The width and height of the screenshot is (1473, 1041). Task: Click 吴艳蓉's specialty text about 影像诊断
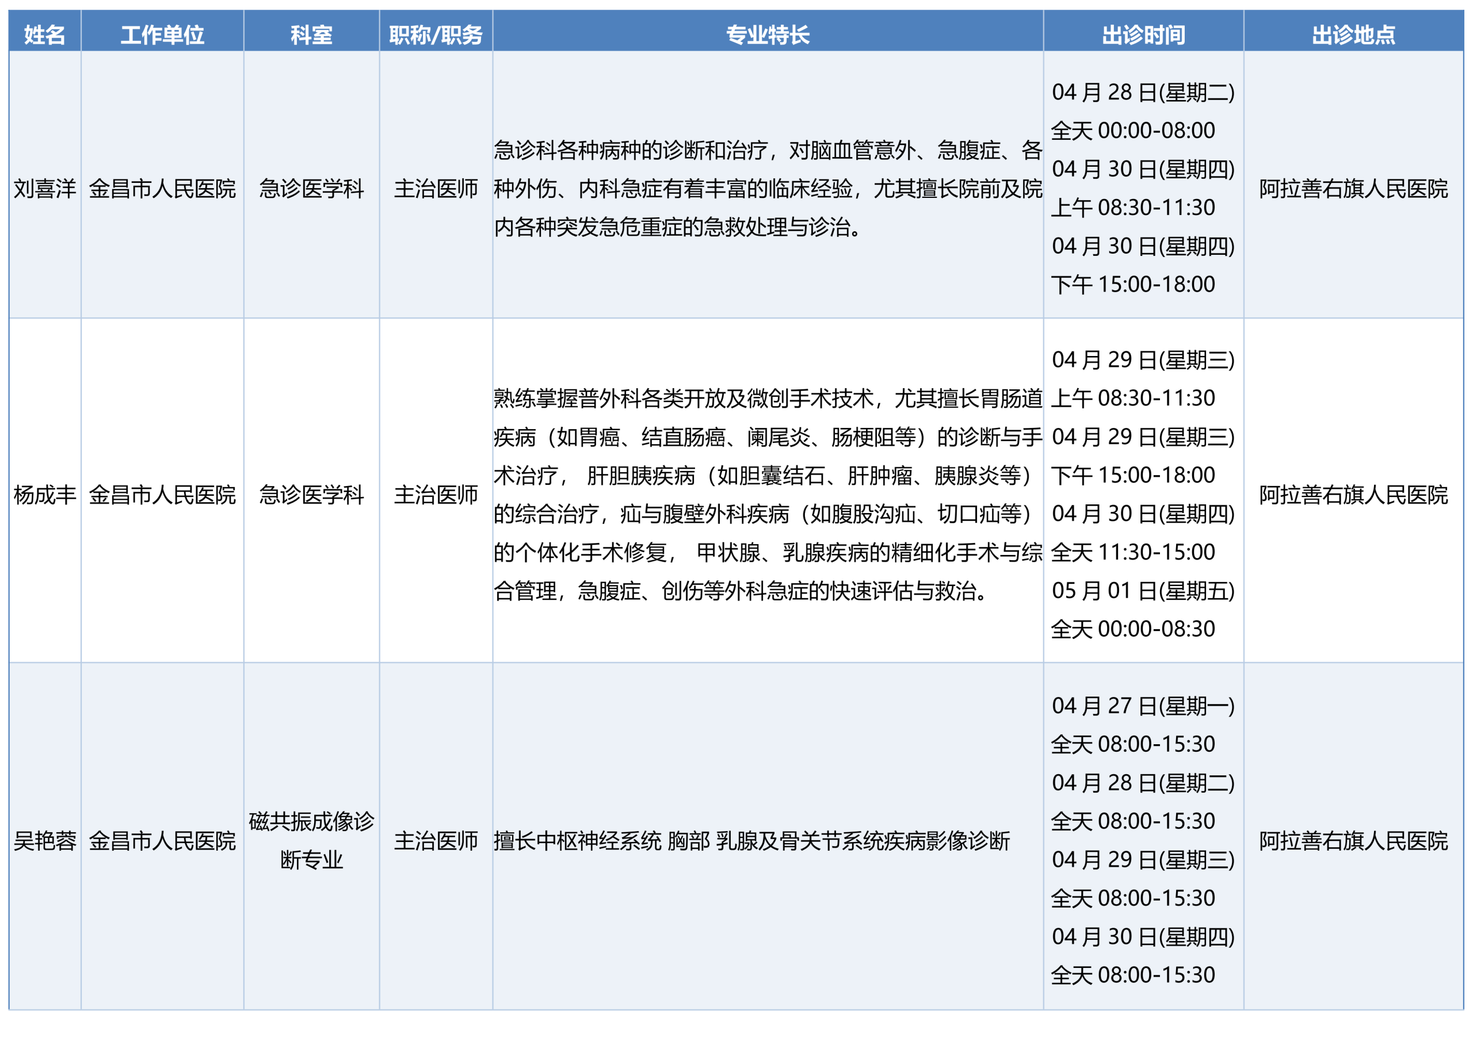click(x=751, y=840)
